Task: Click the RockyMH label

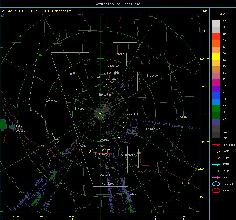Action: click(x=69, y=73)
